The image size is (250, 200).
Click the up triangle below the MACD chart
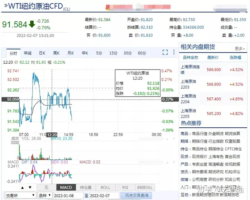pyautogui.click(x=23, y=187)
